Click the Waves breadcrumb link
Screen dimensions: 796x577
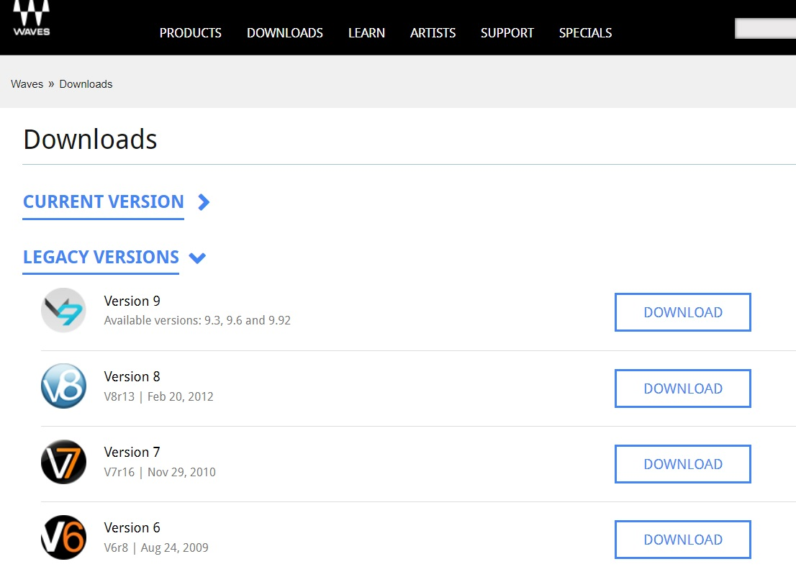click(27, 84)
